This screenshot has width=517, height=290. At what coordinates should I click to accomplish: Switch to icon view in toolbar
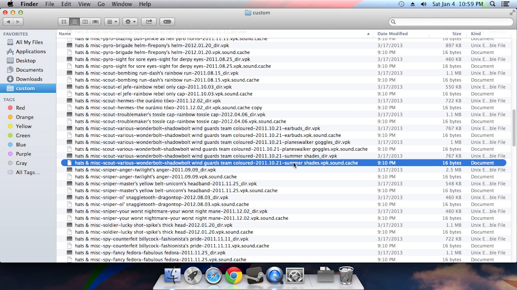click(x=64, y=22)
